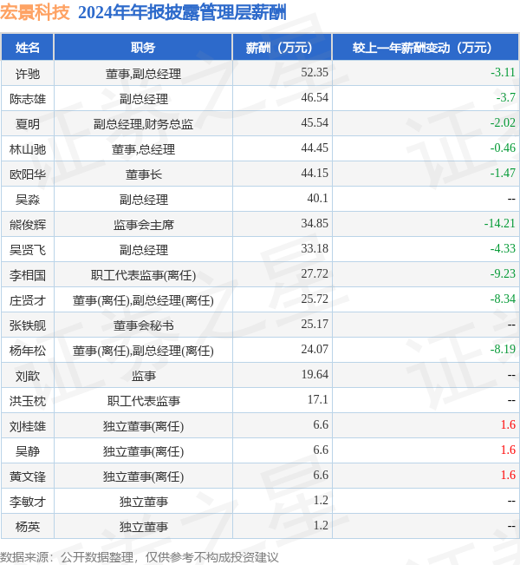The width and height of the screenshot is (520, 565).
Task: Click the title text 宏景科技
Action: coord(35,12)
